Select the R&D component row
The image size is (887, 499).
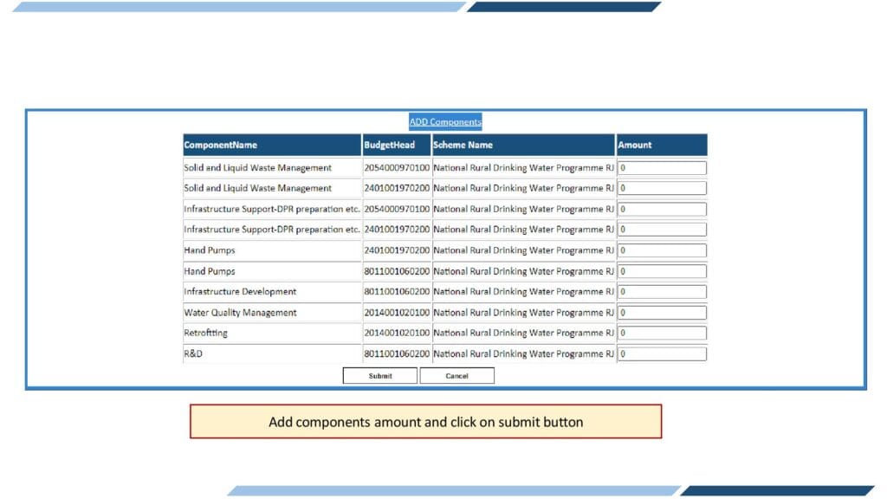point(191,353)
